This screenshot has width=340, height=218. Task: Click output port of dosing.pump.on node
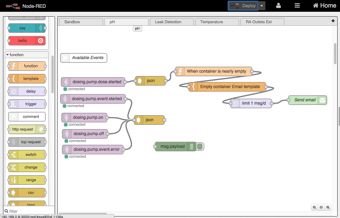tap(107, 117)
